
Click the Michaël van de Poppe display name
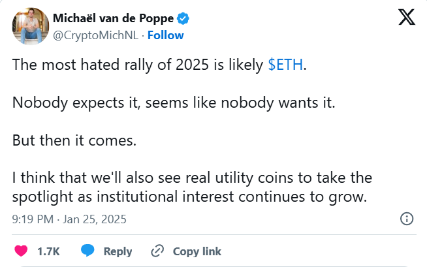click(113, 18)
